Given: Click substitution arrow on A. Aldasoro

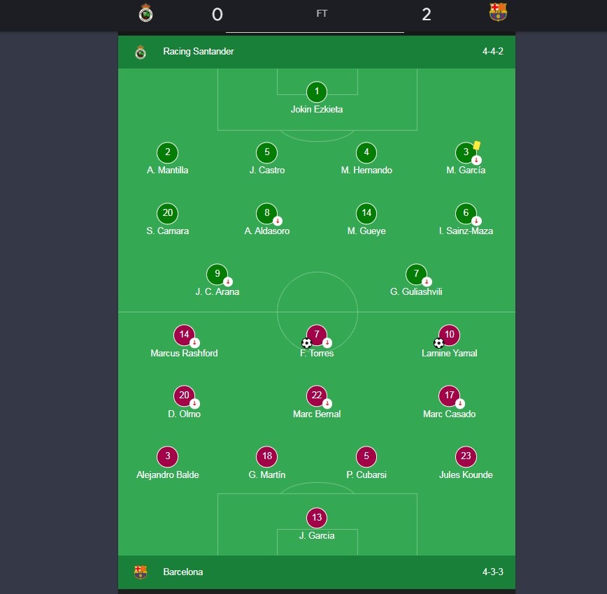Looking at the screenshot, I should click(x=278, y=221).
